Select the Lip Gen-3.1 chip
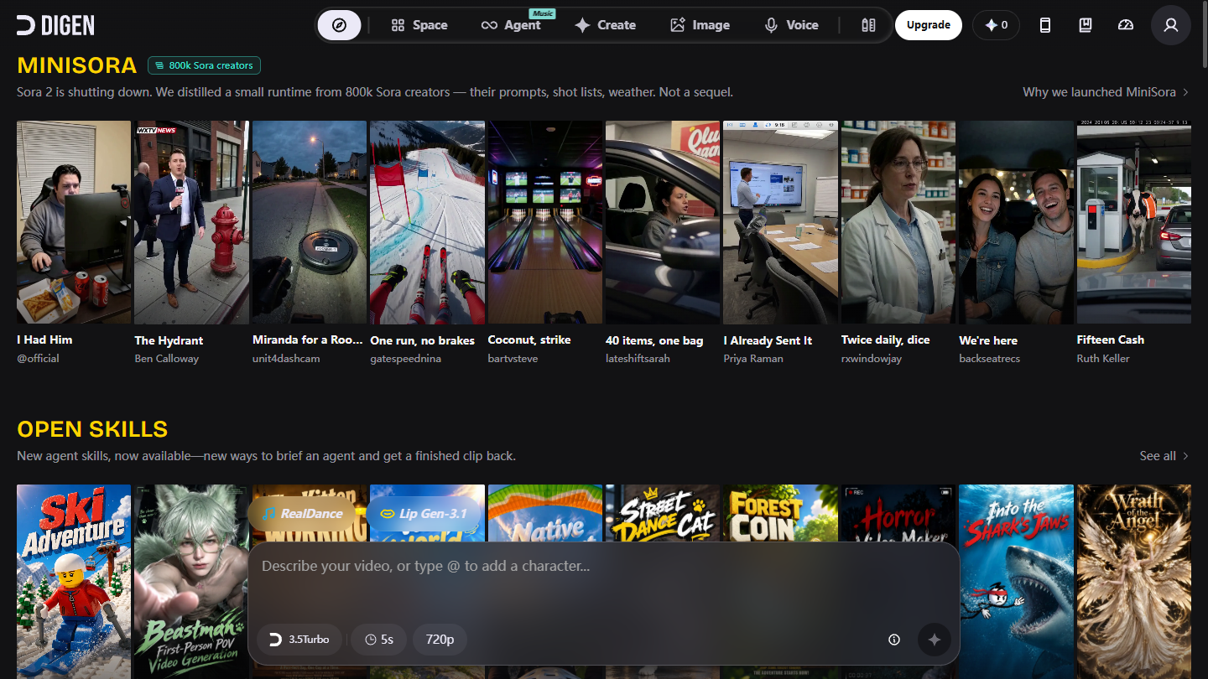The height and width of the screenshot is (679, 1208). click(424, 514)
